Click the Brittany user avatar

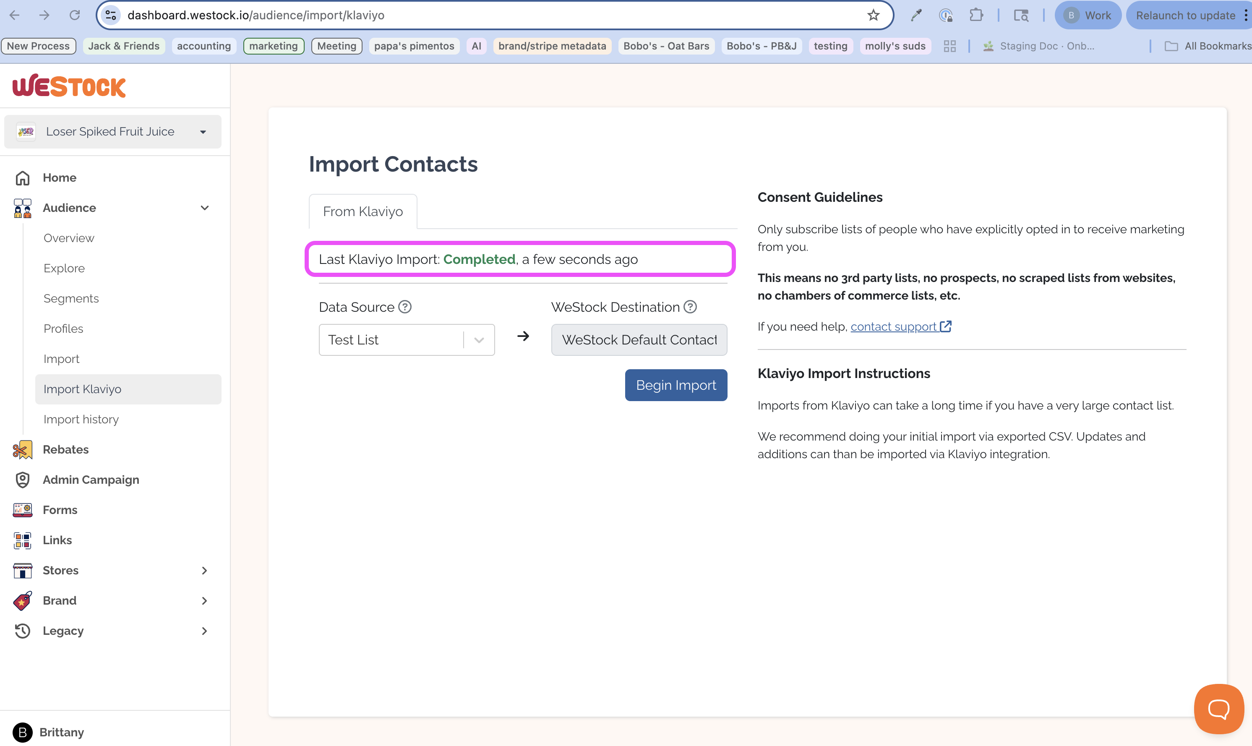click(x=23, y=733)
